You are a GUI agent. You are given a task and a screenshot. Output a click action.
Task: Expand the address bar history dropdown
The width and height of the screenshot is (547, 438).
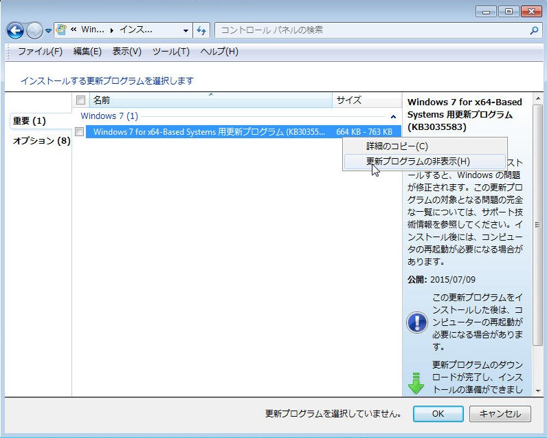coord(186,31)
